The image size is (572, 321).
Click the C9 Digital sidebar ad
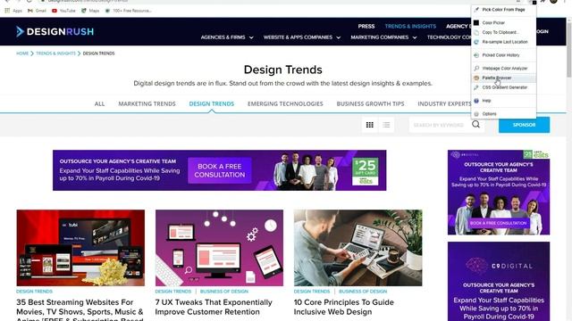(499, 282)
